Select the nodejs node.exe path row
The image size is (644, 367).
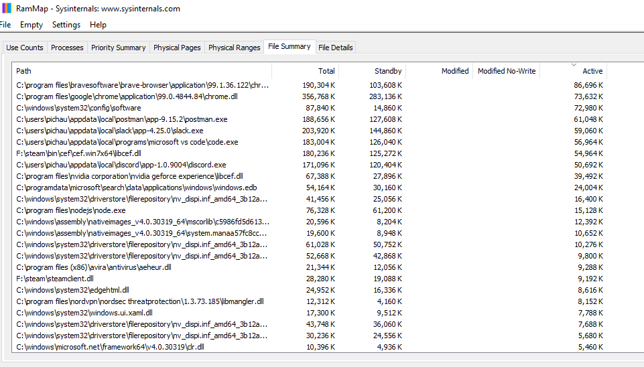pyautogui.click(x=70, y=210)
